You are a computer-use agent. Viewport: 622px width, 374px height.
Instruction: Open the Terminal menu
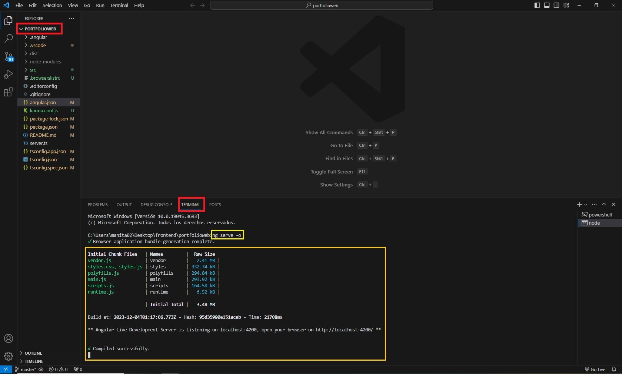pos(119,5)
